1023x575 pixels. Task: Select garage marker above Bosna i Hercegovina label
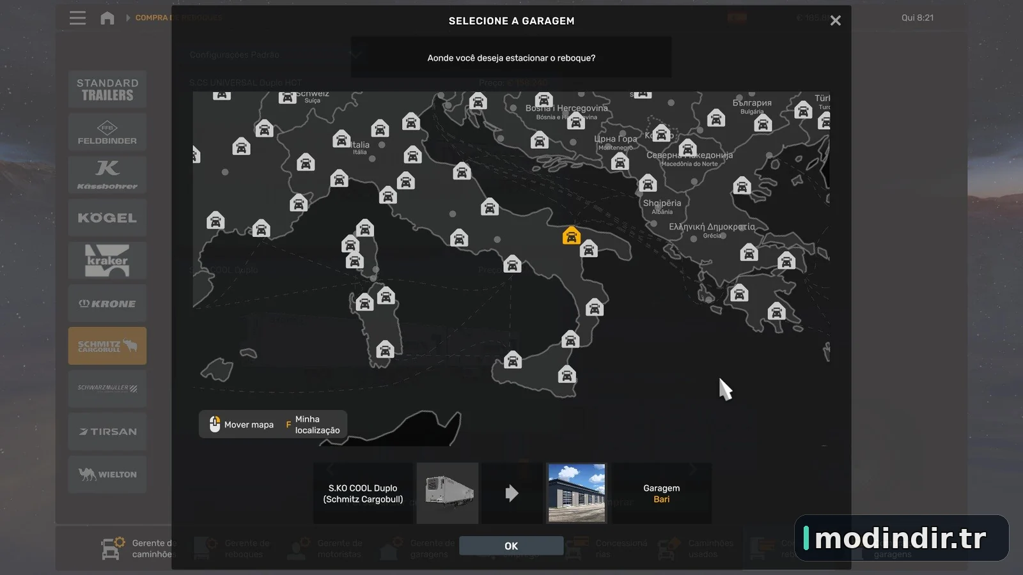tap(543, 100)
